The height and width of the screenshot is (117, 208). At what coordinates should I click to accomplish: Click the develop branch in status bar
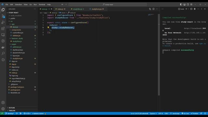(9, 113)
